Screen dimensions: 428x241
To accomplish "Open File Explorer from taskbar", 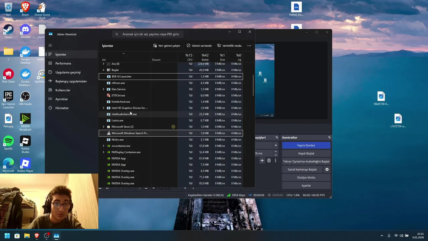I will click(x=27, y=236).
